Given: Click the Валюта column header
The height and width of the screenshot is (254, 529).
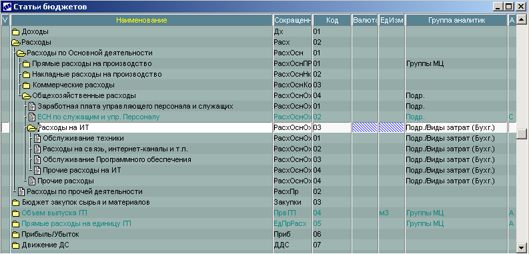Looking at the screenshot, I should coord(365,20).
